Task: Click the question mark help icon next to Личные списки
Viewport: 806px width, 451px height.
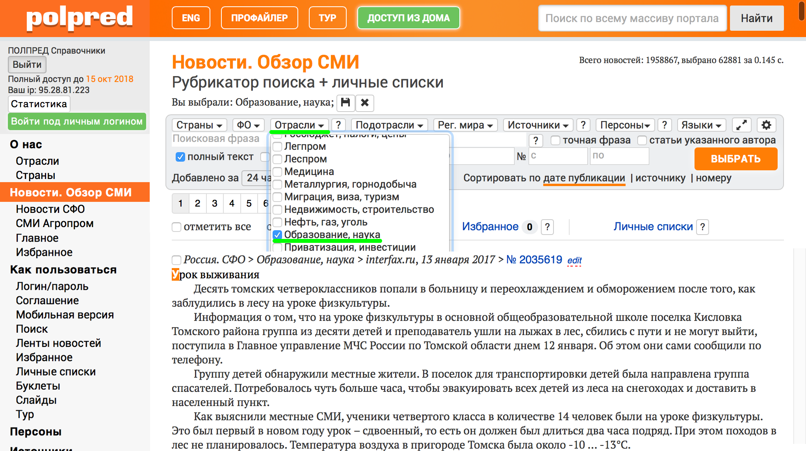Action: click(x=702, y=227)
